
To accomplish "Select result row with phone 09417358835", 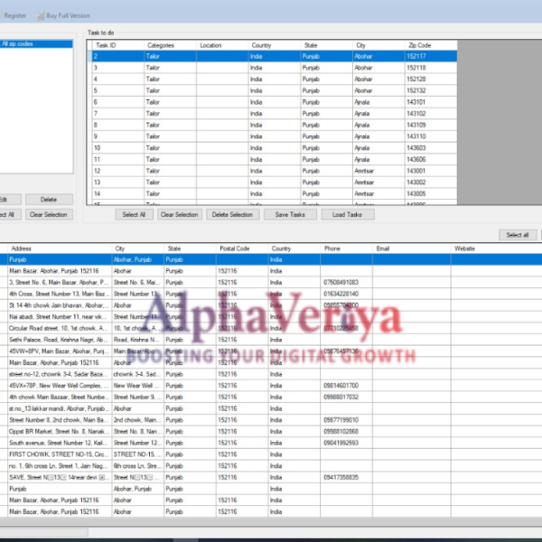I will click(x=271, y=477).
